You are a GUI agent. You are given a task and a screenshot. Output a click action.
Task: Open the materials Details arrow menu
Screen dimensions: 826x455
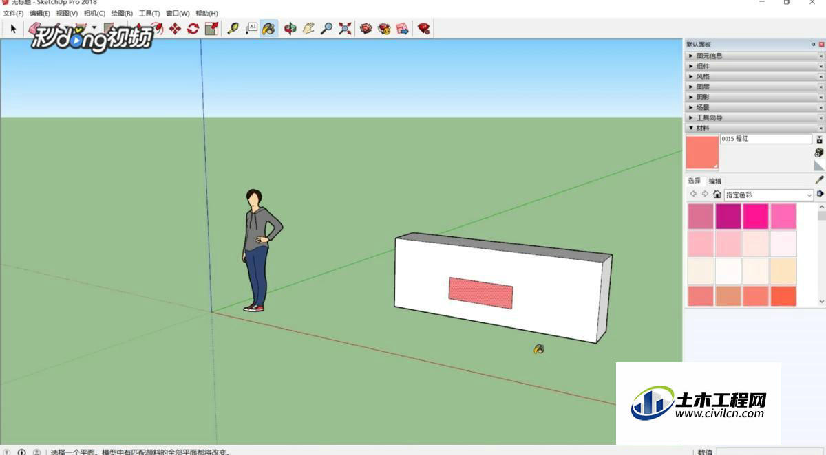[x=820, y=195]
